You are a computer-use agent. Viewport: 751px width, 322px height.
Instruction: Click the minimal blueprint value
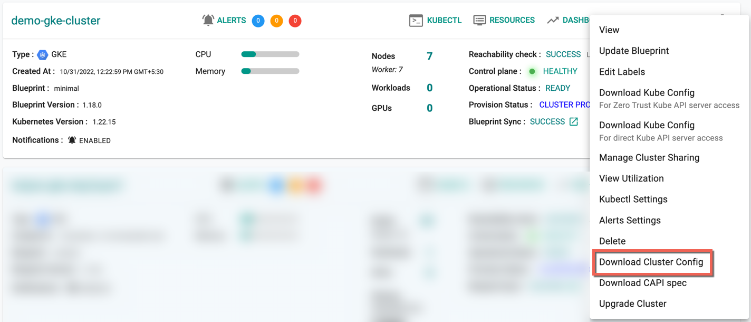[x=66, y=88]
